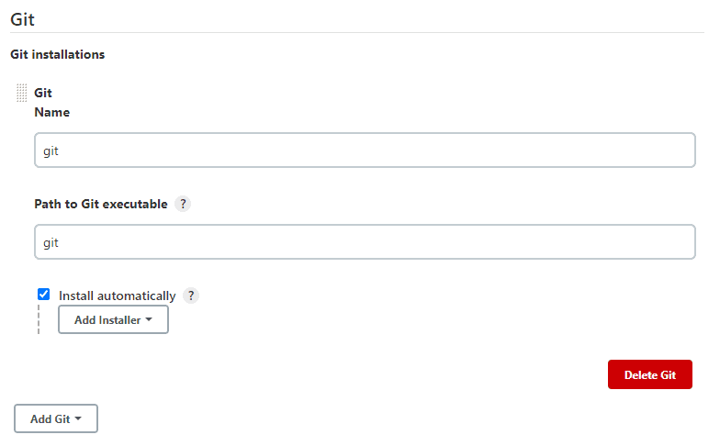Click the Name field label
Screen dimensions: 720x446
tap(51, 112)
